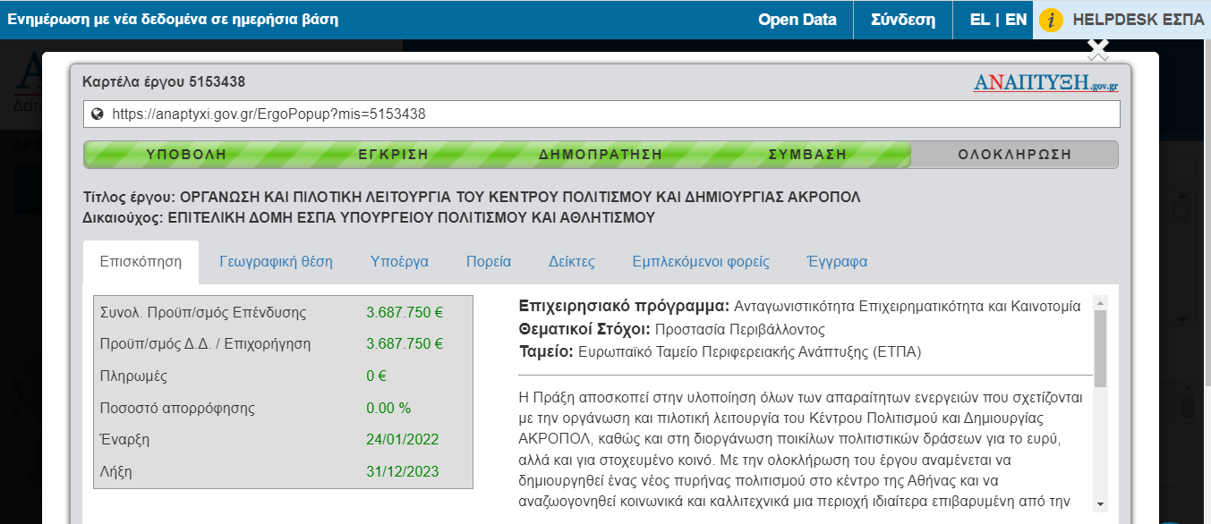
Task: Click the description scrollbar down arrow
Action: [1100, 504]
